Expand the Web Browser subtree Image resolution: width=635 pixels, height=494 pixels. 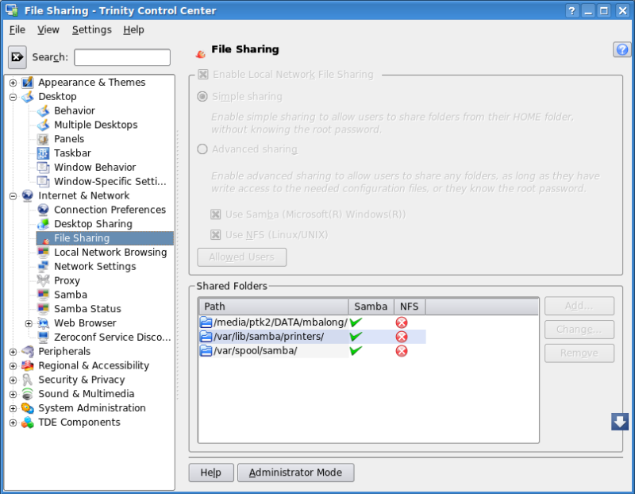[29, 323]
